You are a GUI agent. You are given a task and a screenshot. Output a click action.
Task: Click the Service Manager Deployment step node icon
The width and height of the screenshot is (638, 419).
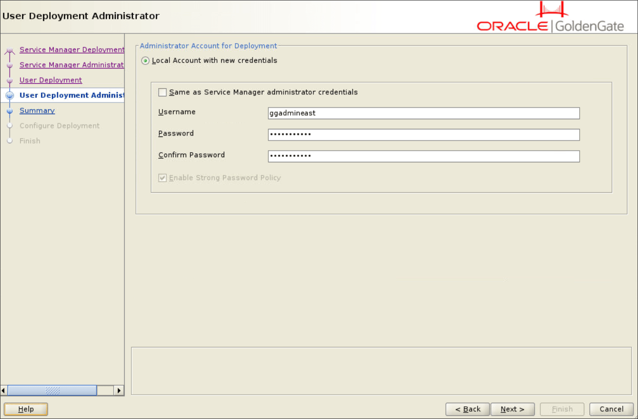pos(10,50)
